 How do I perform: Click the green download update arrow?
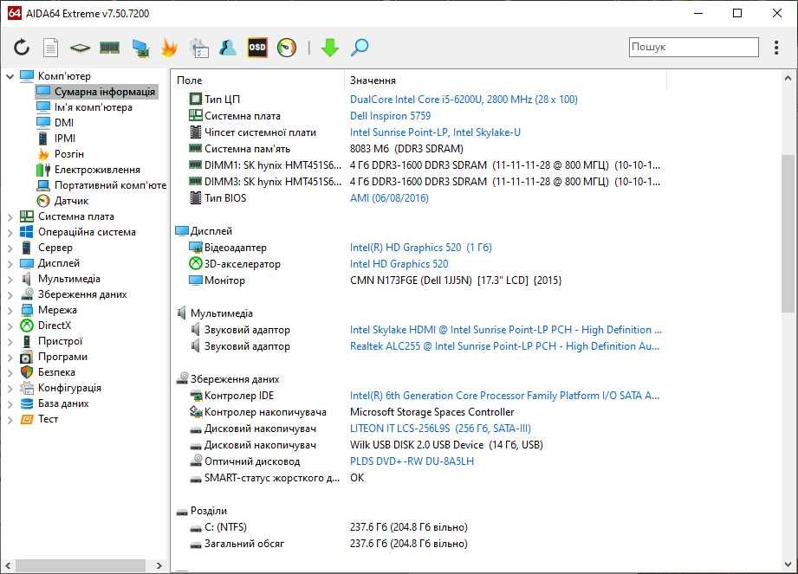tap(330, 48)
